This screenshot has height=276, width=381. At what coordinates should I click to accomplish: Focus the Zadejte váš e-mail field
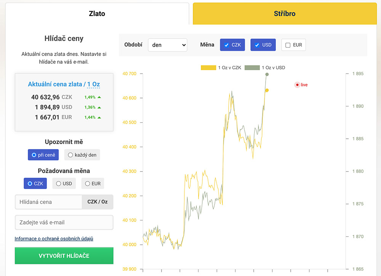point(64,223)
